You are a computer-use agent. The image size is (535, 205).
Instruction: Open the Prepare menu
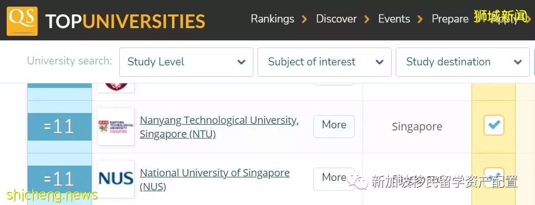click(x=450, y=19)
